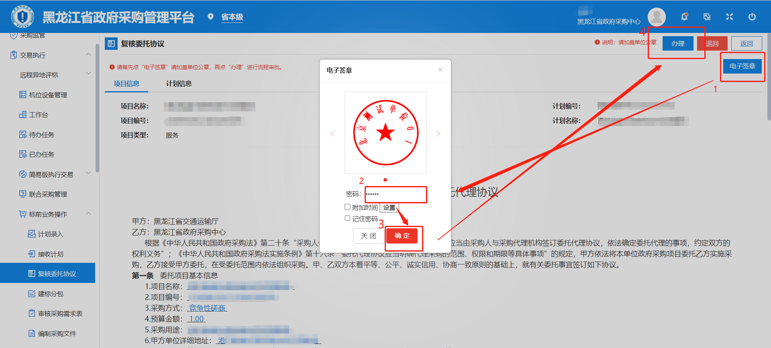Show next seal with right arrow

439,133
